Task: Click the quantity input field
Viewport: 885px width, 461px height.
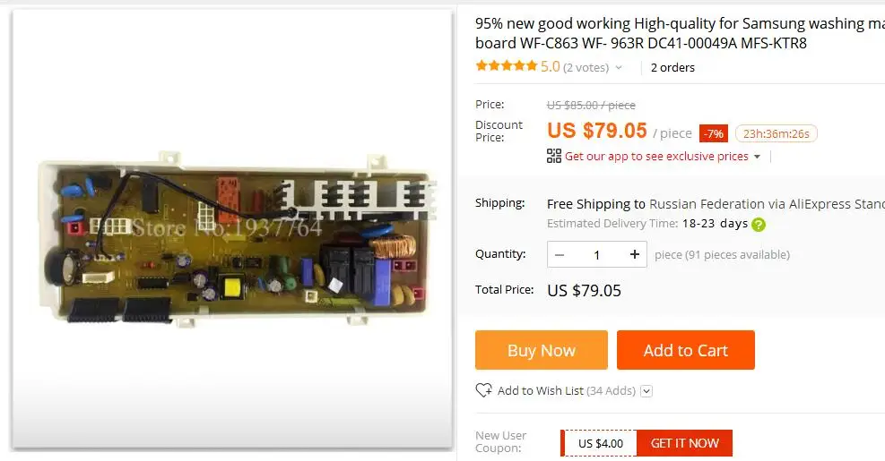Action: click(x=596, y=255)
